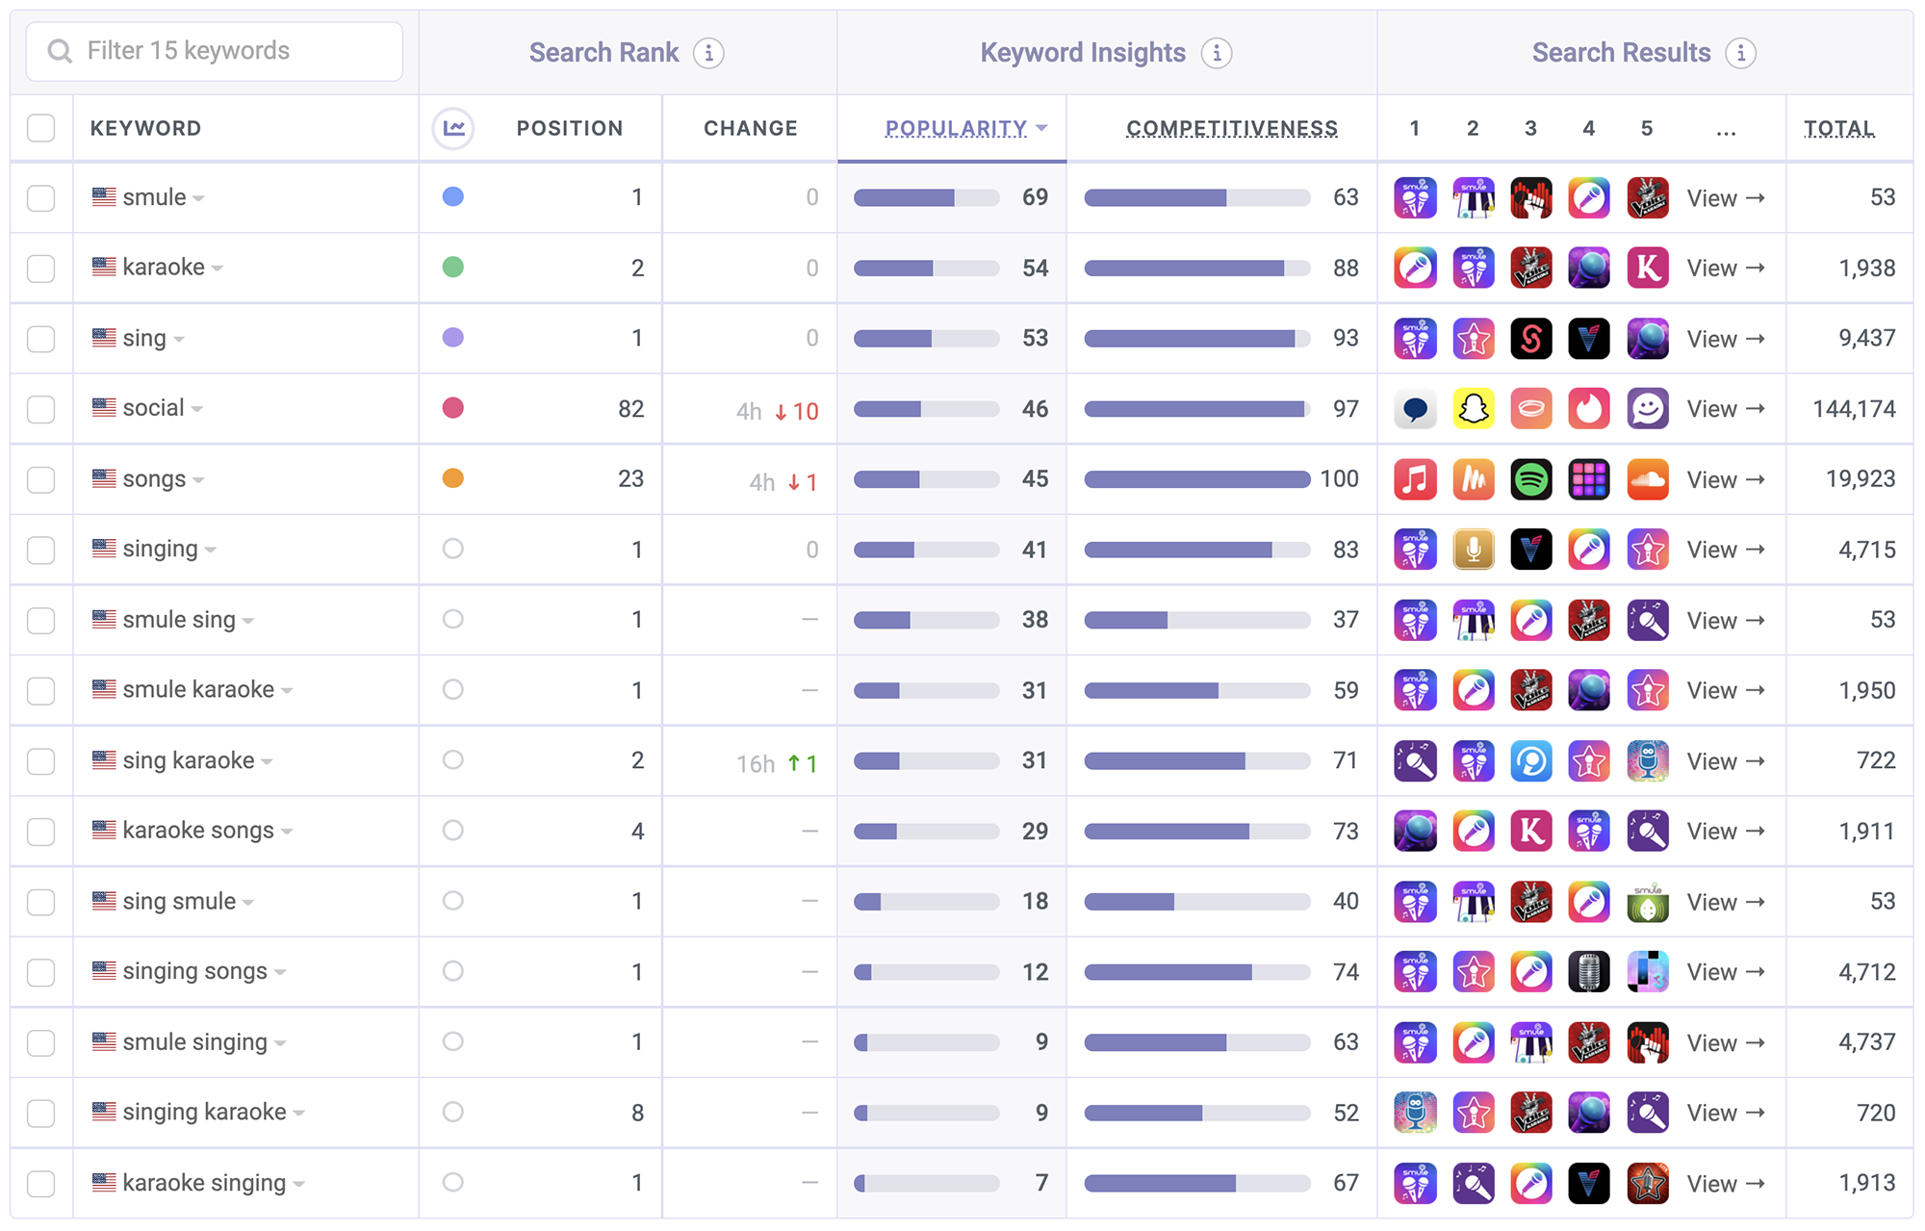Image resolution: width=1925 pixels, height=1231 pixels.
Task: Check the songs keyword checkbox
Action: pyautogui.click(x=41, y=479)
